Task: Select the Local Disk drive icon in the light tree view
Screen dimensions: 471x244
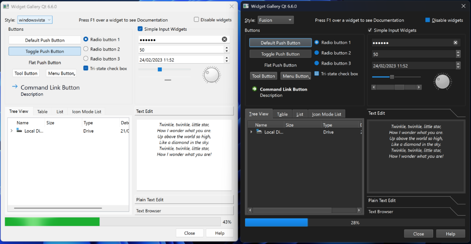Action: pyautogui.click(x=19, y=131)
